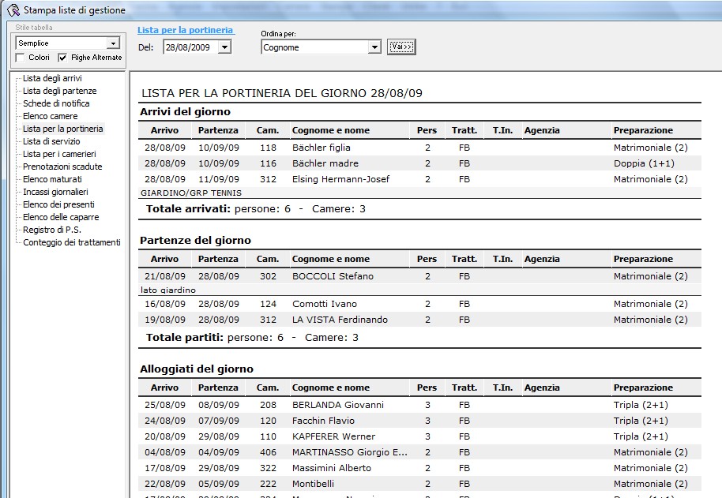Click the name MARTINASSO Giorgio E...
The width and height of the screenshot is (722, 498).
[x=349, y=452]
